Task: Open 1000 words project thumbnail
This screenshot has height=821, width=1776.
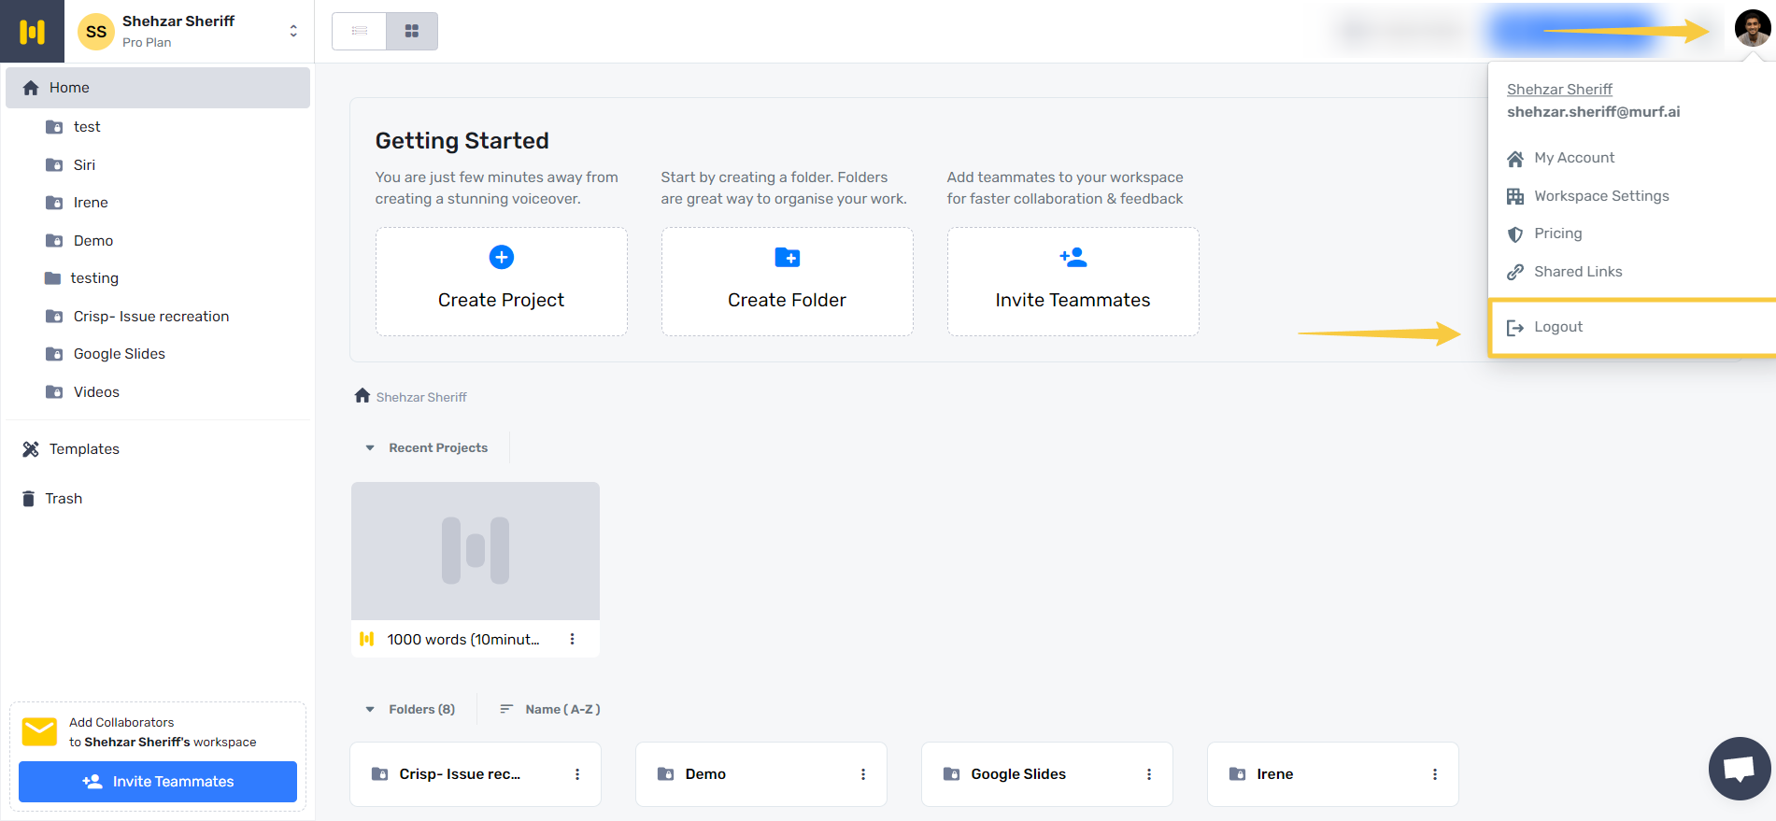Action: [476, 551]
